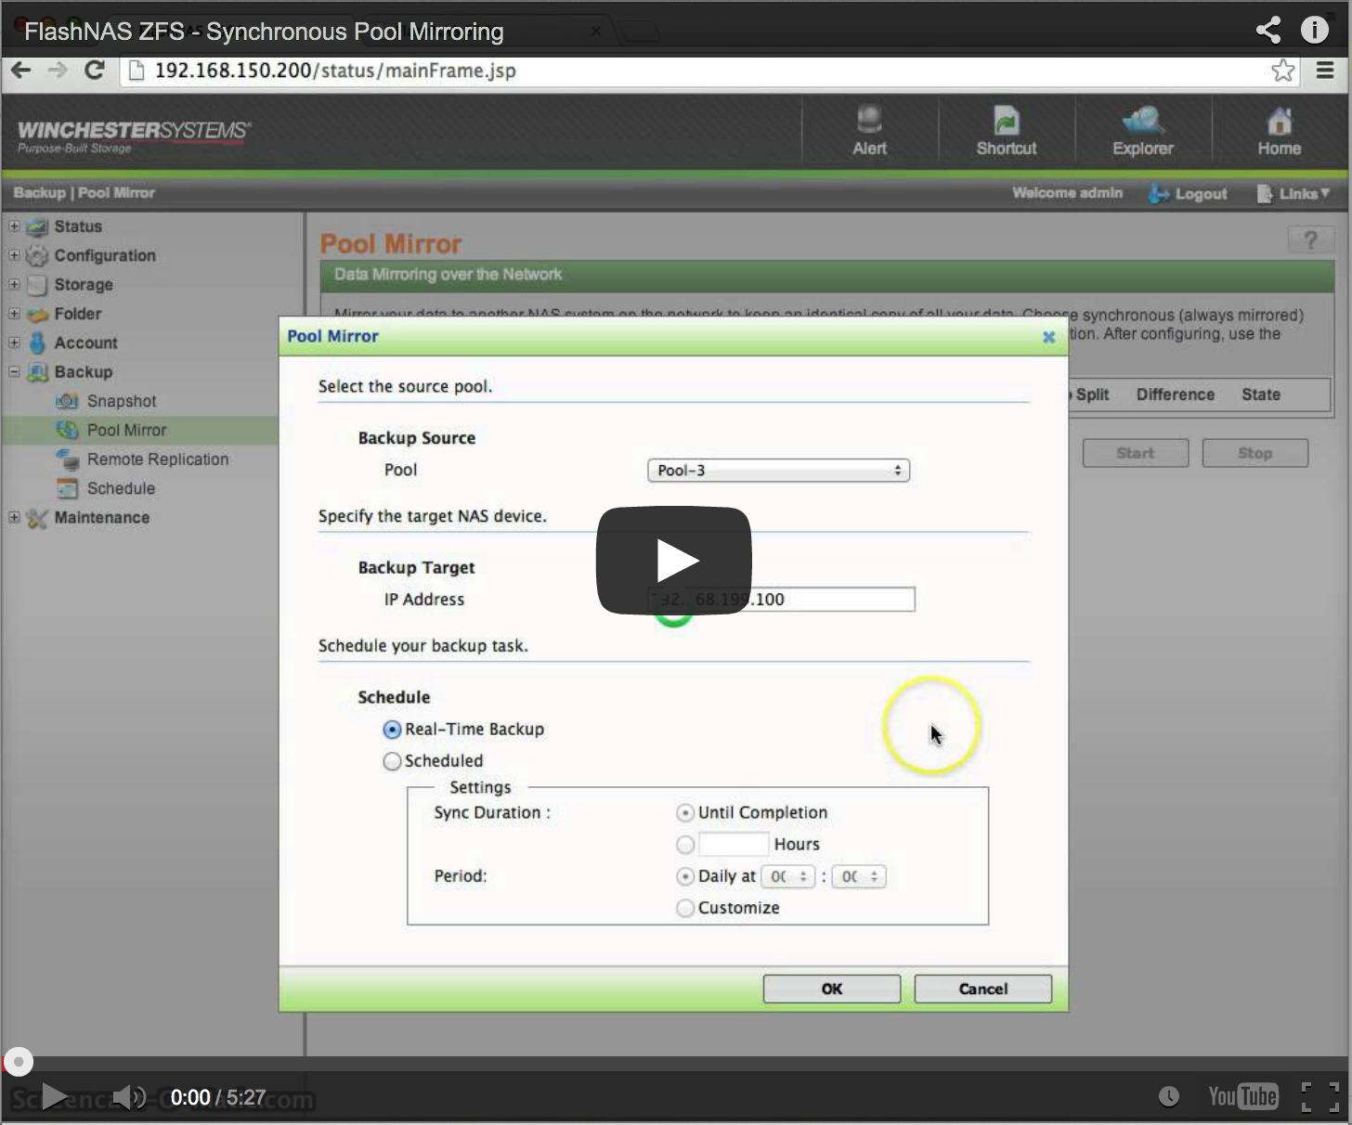Expand the Status tree node
The image size is (1352, 1125).
[x=14, y=226]
